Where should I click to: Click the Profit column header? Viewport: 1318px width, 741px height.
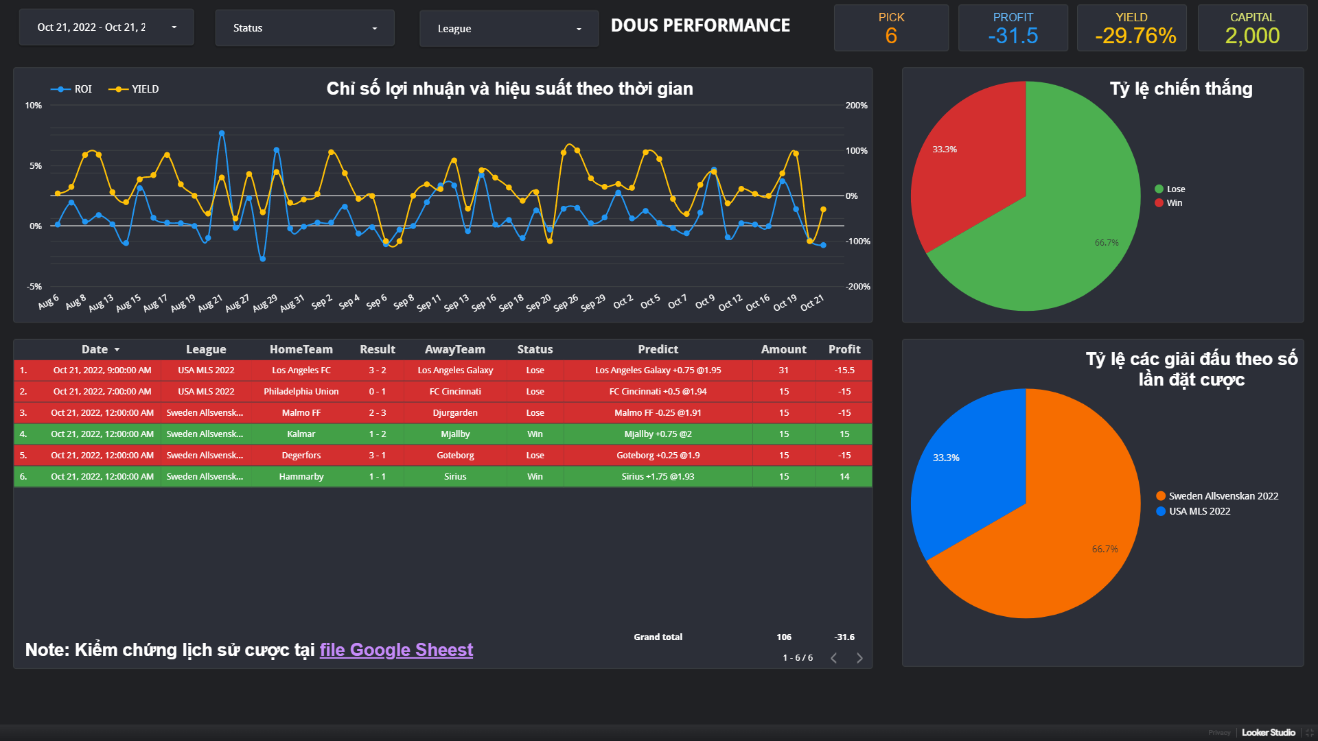[x=844, y=349]
